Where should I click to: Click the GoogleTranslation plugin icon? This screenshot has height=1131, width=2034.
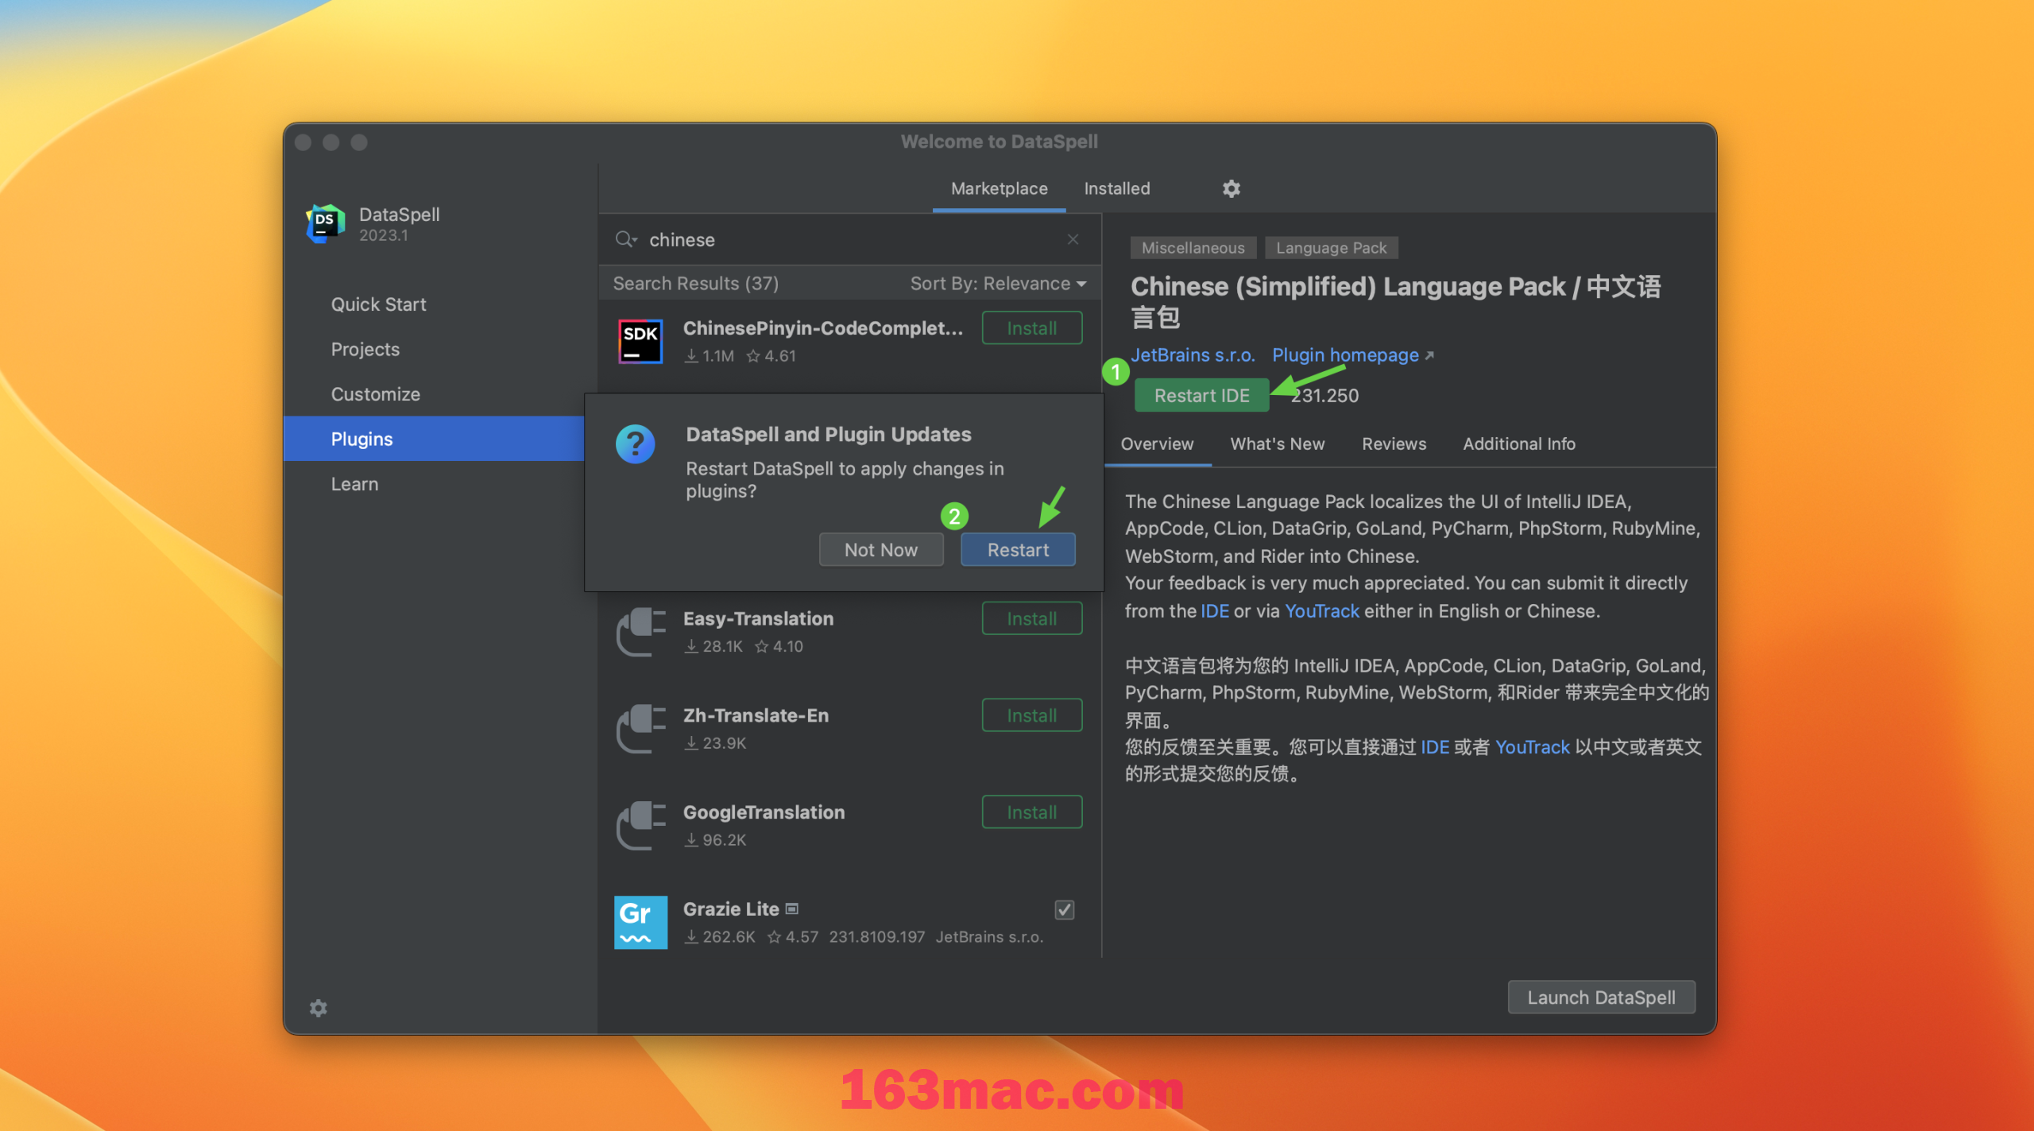[640, 826]
